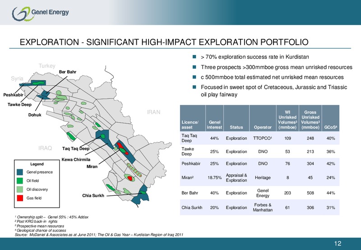This screenshot has width=361, height=250.
Task: Click the 44% Genel interest cell
Action: (214, 139)
